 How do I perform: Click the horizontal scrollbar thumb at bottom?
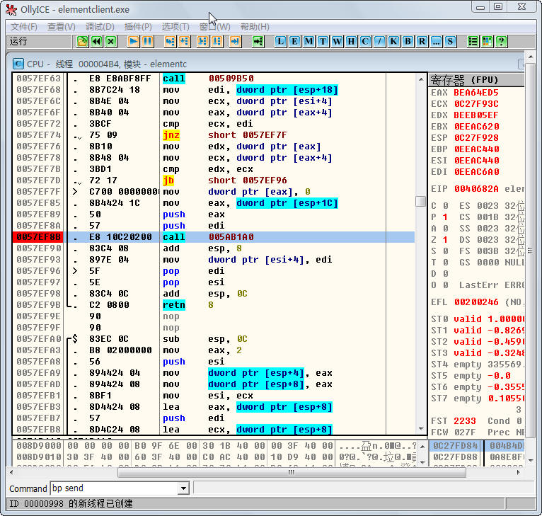tap(292, 472)
